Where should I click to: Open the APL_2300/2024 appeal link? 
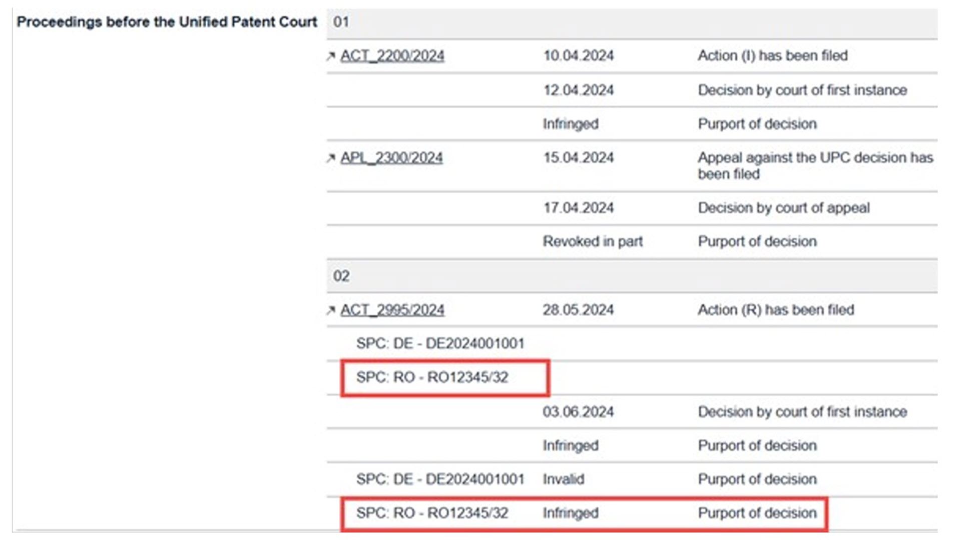[x=391, y=158]
